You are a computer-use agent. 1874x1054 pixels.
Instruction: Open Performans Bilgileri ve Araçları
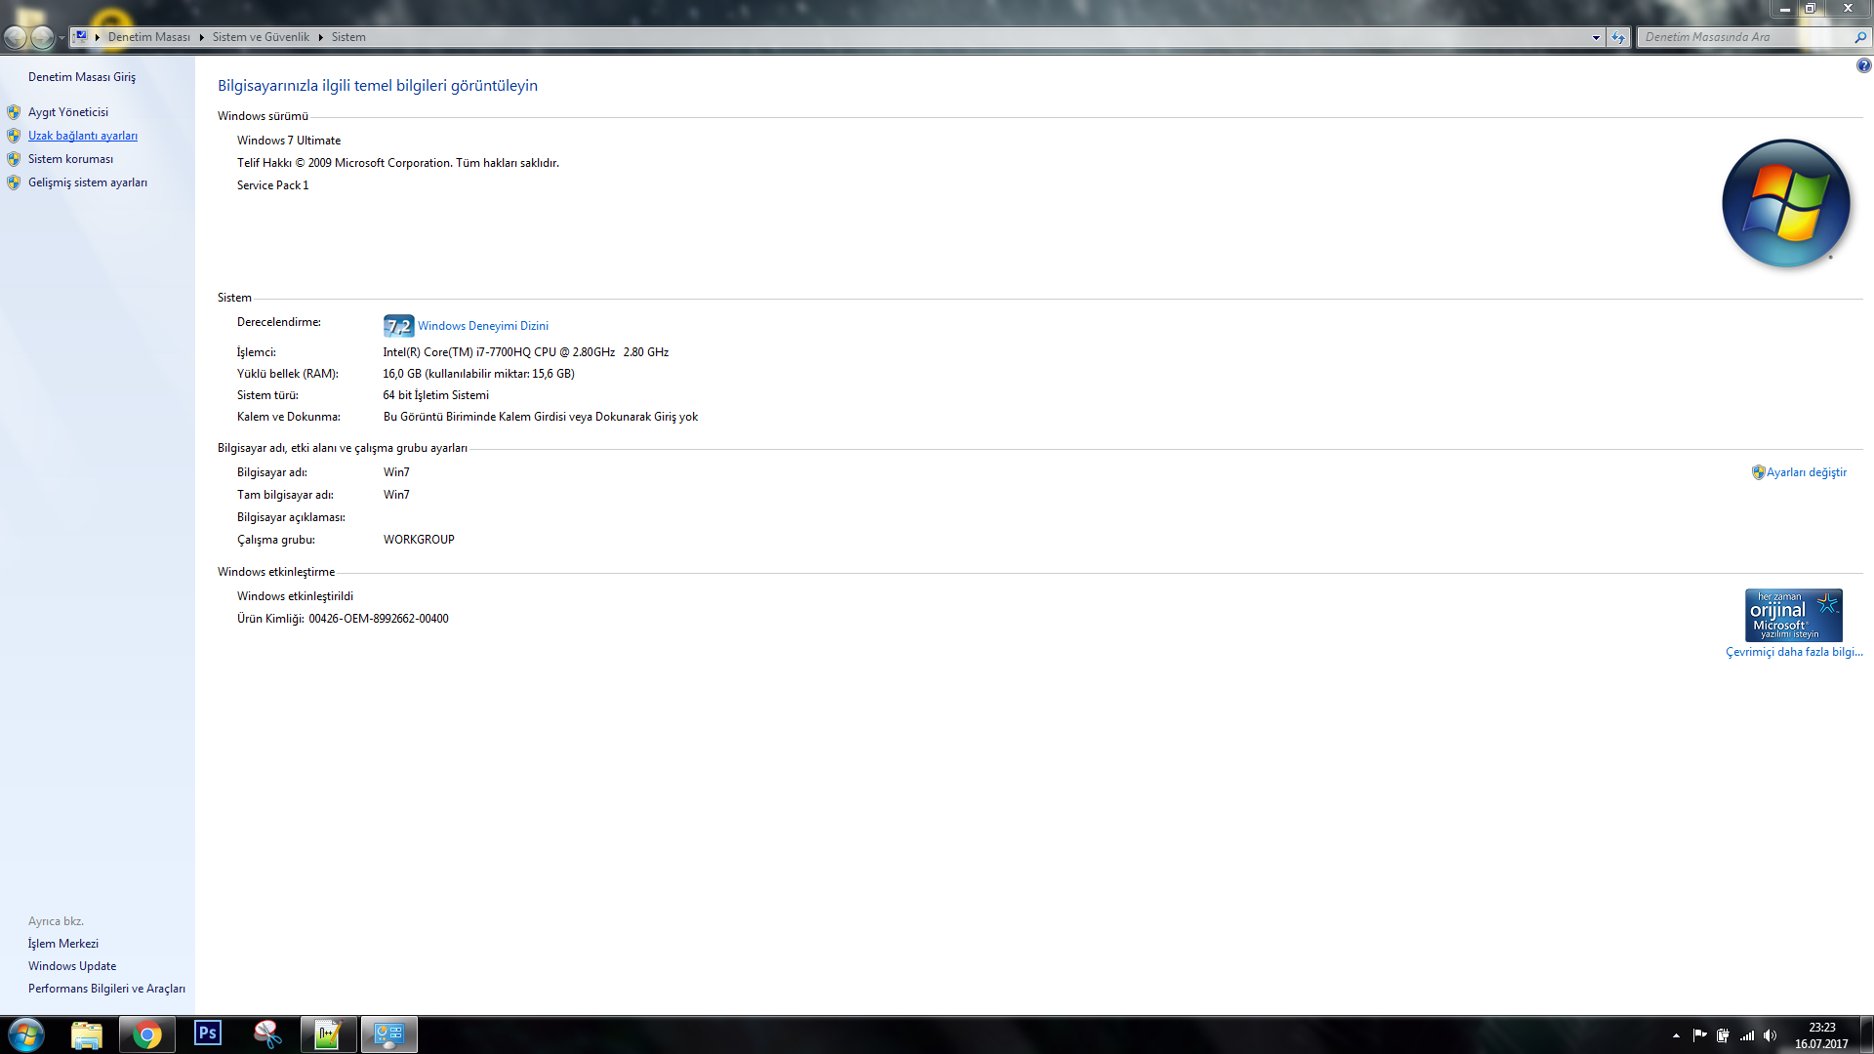point(106,989)
